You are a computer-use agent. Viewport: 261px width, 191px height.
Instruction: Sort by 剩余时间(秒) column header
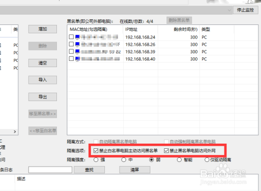[179, 29]
